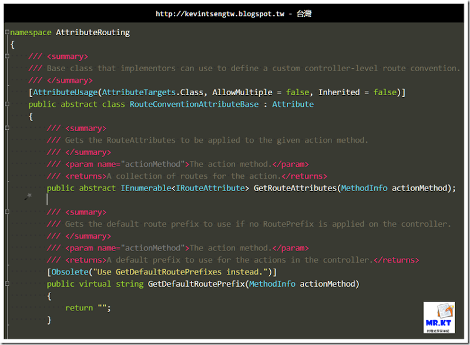Click the Attribute base class name
Viewport: 470px width, 345px height.
coord(293,104)
